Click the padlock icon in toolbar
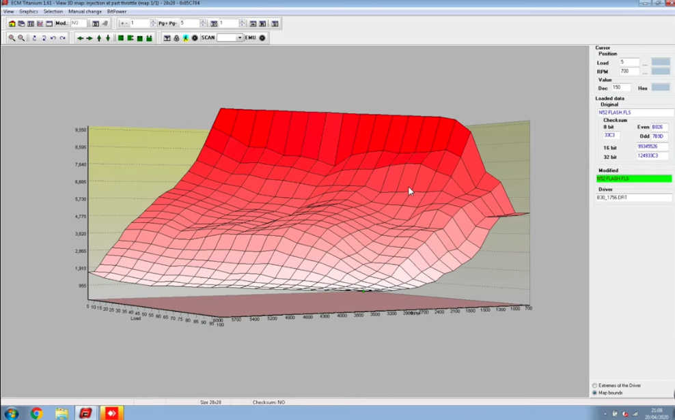The height and width of the screenshot is (420, 675). pyautogui.click(x=176, y=38)
